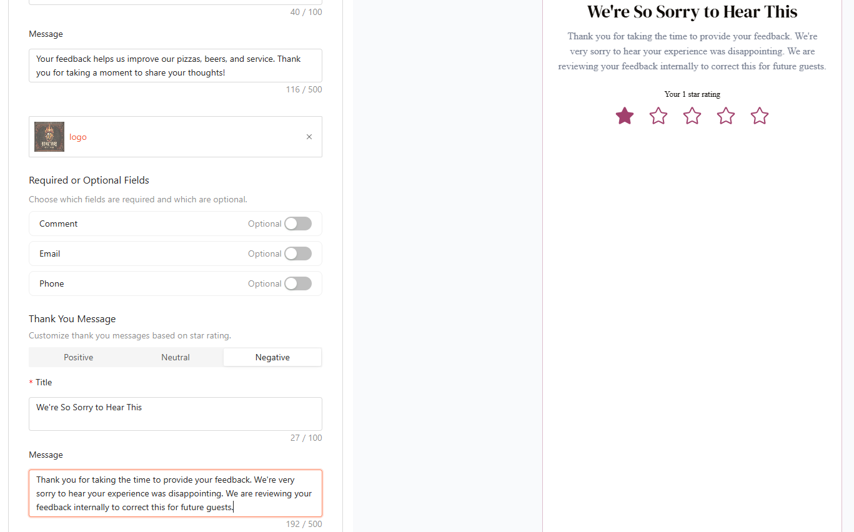Screen dimensions: 854x532
Task: Click the first filled star rating
Action: point(624,116)
